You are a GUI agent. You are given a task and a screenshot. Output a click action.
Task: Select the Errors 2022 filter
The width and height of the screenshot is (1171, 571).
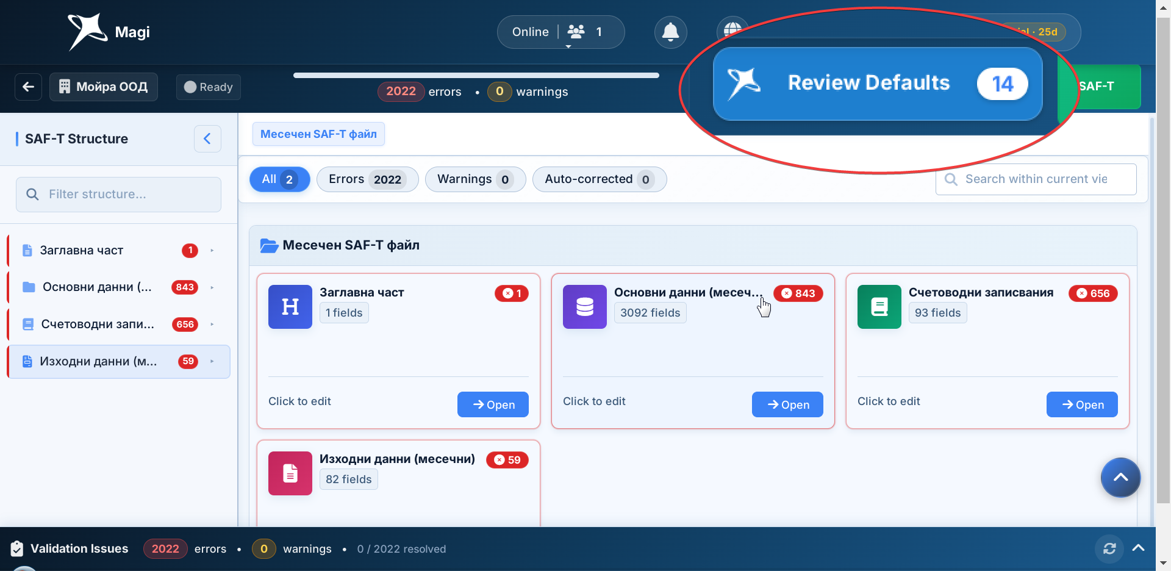[x=368, y=179]
